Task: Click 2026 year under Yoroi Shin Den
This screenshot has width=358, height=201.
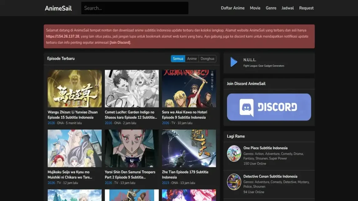Action: pyautogui.click(x=108, y=183)
